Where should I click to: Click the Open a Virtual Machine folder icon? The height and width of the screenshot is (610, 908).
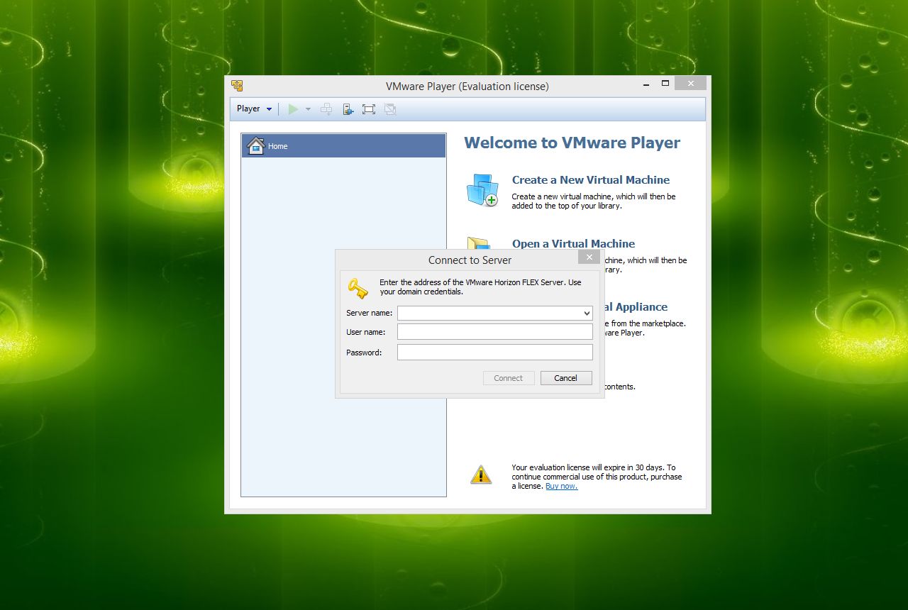(x=479, y=243)
